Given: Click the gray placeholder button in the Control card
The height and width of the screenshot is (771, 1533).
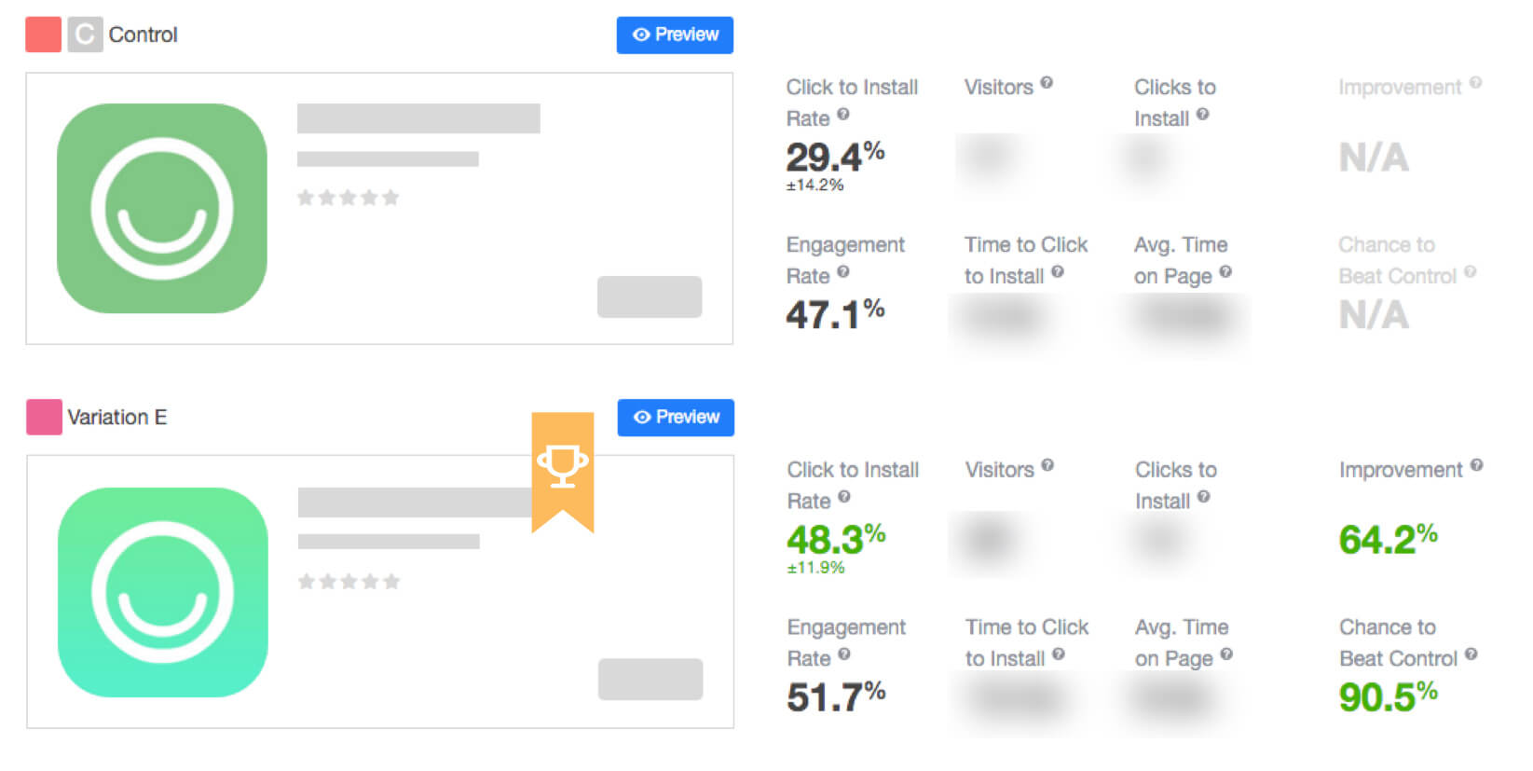Looking at the screenshot, I should point(650,297).
